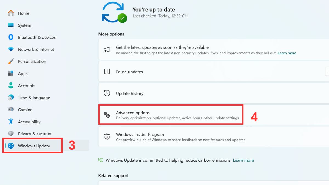The width and height of the screenshot is (329, 185).
Task: Click the Windows Update sync icon in sidebar
Action: (11, 146)
